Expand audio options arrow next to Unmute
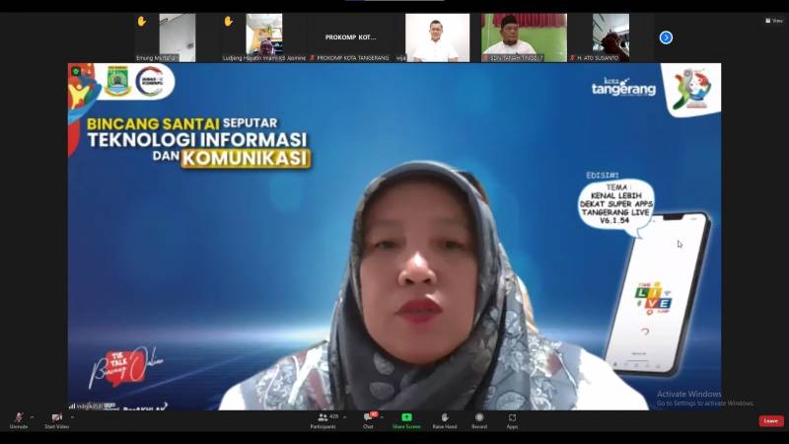789x444 pixels. click(33, 416)
